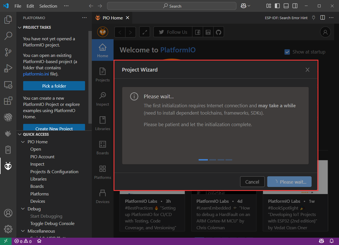Open the Selection menu
Screen dimensions: 339x245
coord(48,6)
